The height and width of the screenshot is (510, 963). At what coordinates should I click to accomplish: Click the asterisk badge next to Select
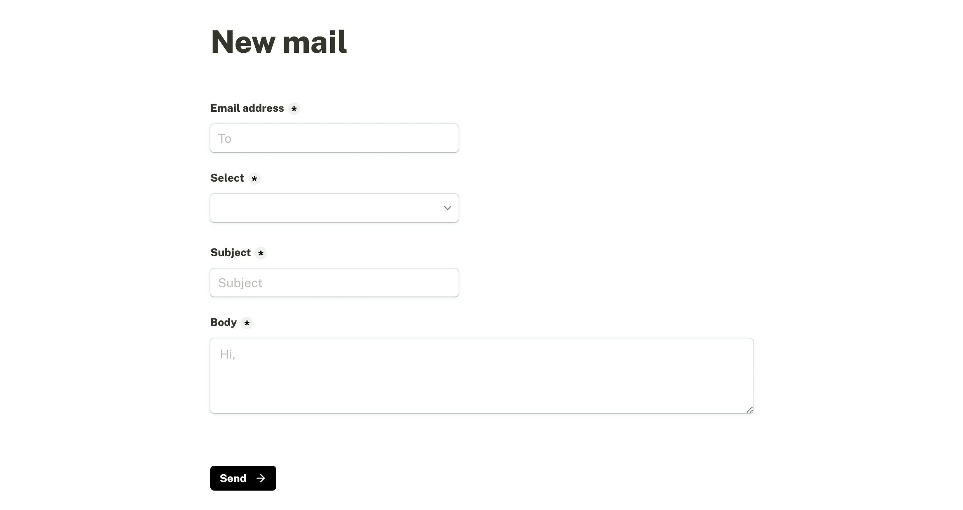click(254, 179)
